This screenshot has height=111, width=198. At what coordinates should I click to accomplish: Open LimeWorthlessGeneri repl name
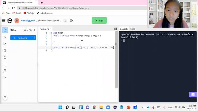pos(49,21)
